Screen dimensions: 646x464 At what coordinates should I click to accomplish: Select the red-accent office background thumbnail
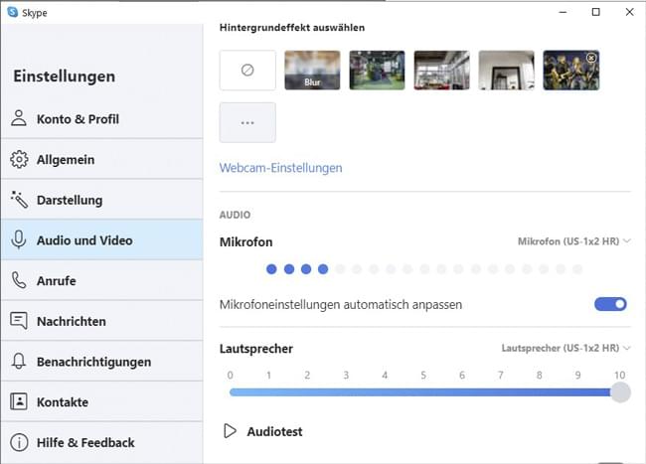441,70
